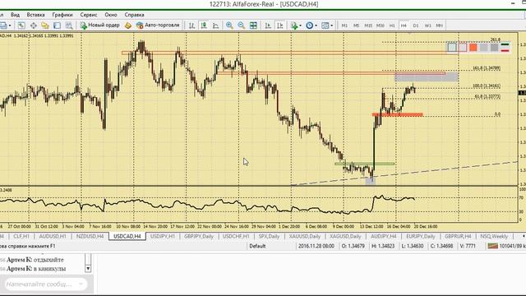Click the Default profile in status bar
526x296 pixels.
257,246
